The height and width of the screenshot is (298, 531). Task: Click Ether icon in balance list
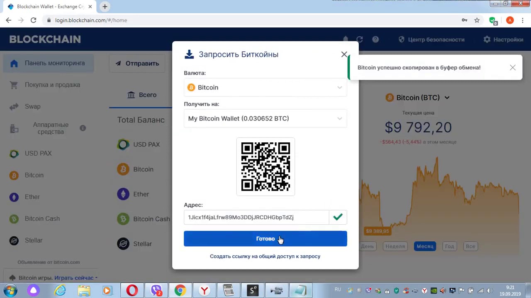coord(123,194)
